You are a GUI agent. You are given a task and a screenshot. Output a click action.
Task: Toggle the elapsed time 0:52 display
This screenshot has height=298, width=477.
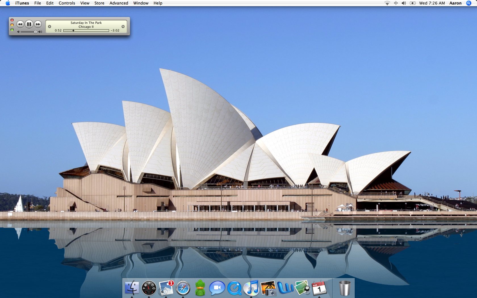point(58,30)
